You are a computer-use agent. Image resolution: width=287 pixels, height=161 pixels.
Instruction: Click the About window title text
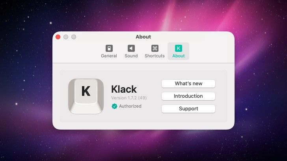coord(143,37)
